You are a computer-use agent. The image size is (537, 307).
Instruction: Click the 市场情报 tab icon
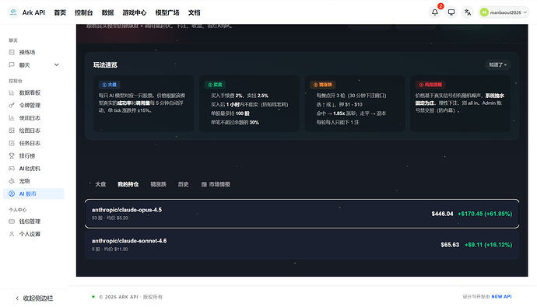click(x=204, y=184)
